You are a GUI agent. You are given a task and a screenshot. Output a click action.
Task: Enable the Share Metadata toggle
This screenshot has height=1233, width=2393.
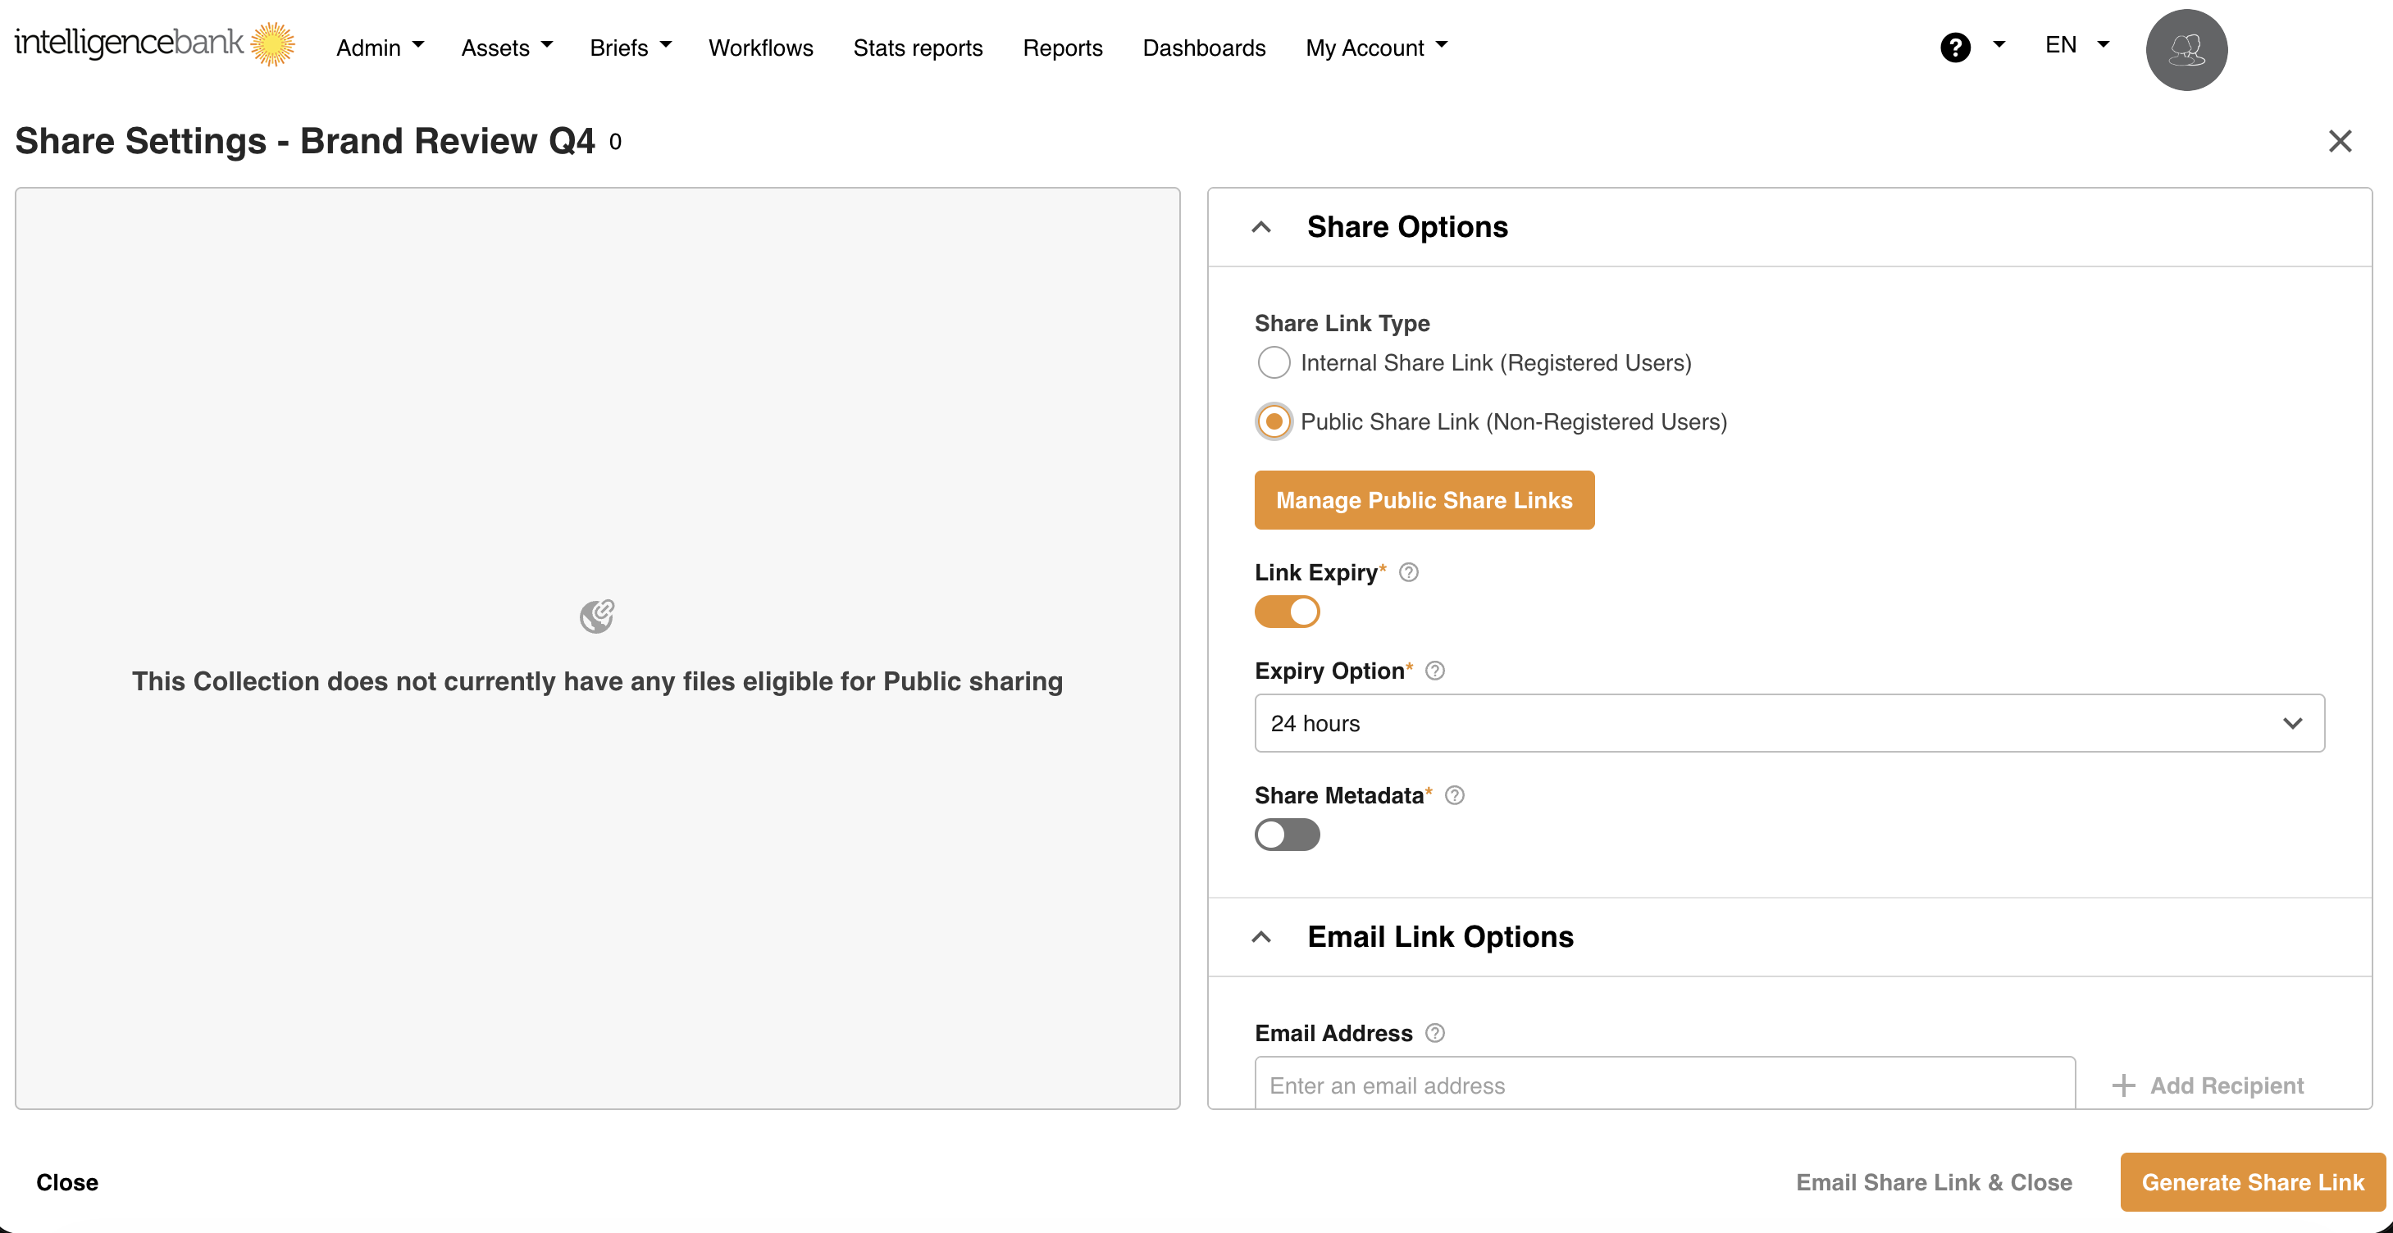point(1287,835)
